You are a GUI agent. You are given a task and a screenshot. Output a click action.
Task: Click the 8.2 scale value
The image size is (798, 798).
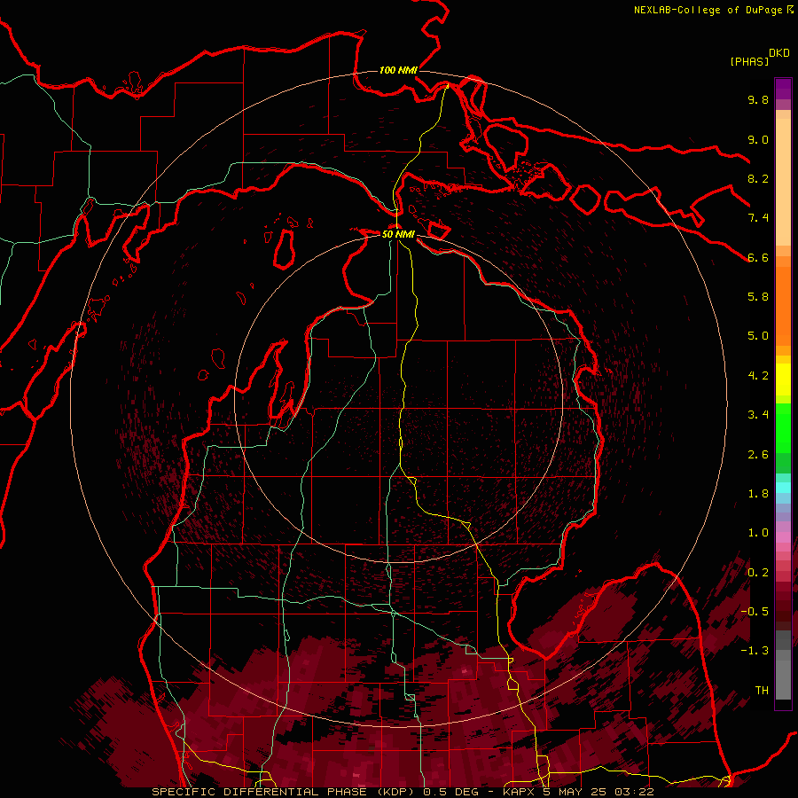(758, 178)
